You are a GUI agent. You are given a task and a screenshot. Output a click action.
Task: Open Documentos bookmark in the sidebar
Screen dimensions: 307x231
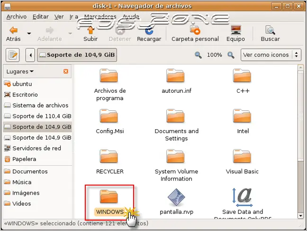tap(37, 171)
